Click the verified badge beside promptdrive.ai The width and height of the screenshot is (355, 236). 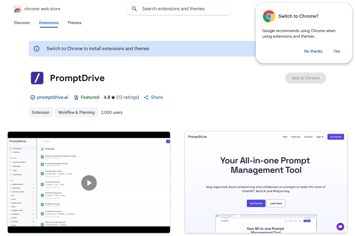[33, 97]
